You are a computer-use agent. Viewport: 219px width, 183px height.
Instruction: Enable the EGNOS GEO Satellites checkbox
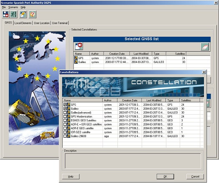[x=65, y=120]
